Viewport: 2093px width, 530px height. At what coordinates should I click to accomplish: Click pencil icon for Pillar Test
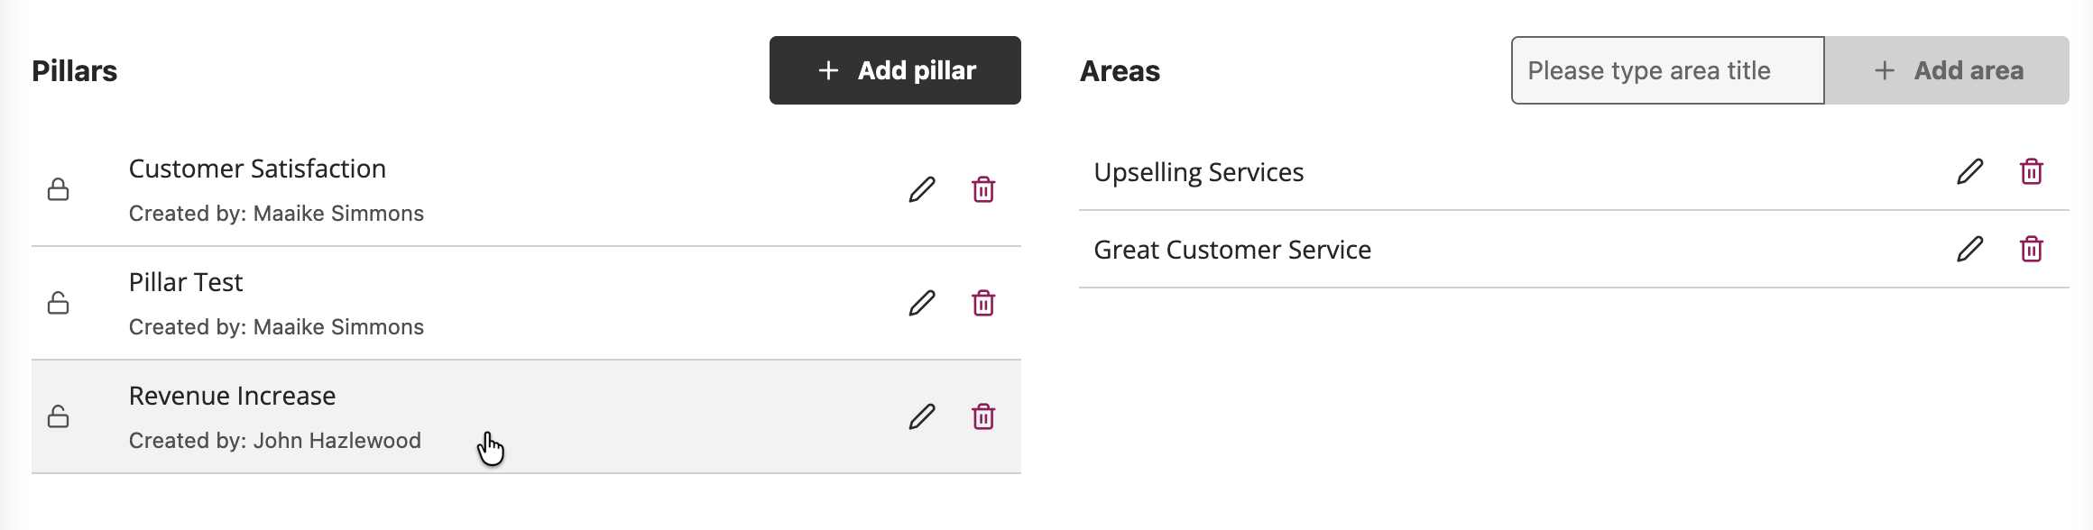coord(921,303)
